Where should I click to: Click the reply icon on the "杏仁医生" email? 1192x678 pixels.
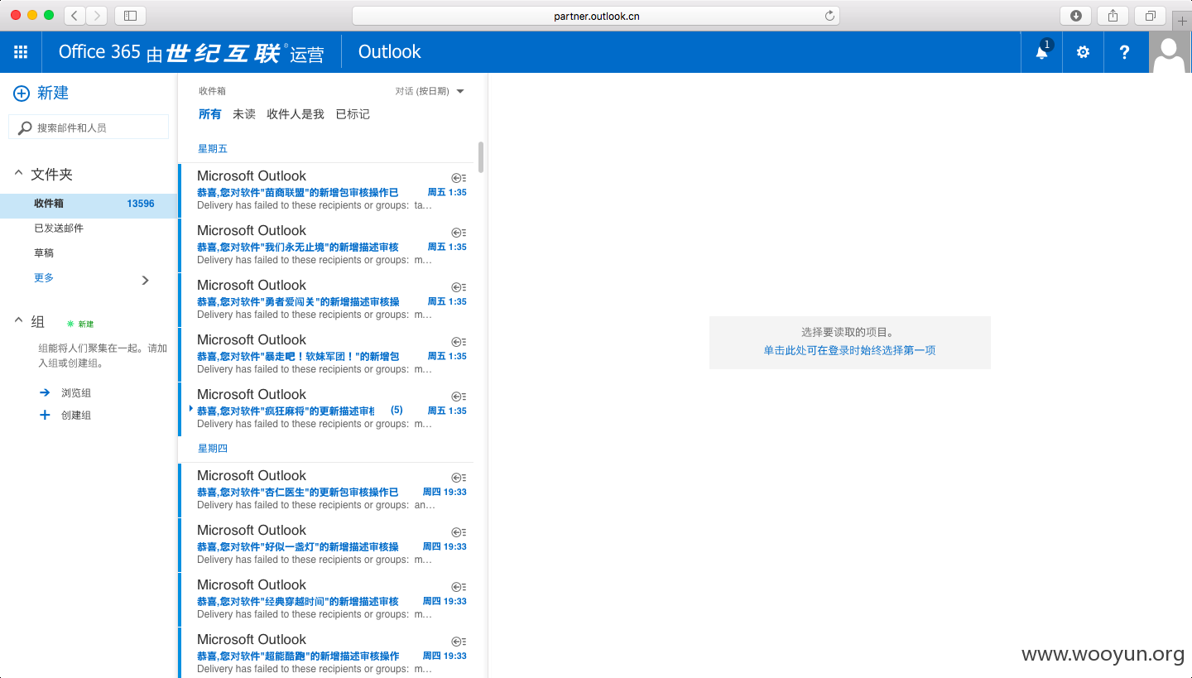pos(459,478)
